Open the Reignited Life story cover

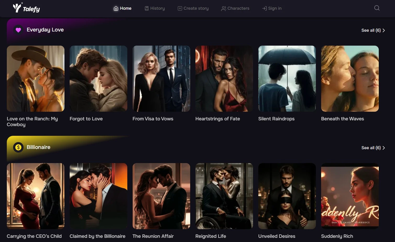(x=224, y=196)
